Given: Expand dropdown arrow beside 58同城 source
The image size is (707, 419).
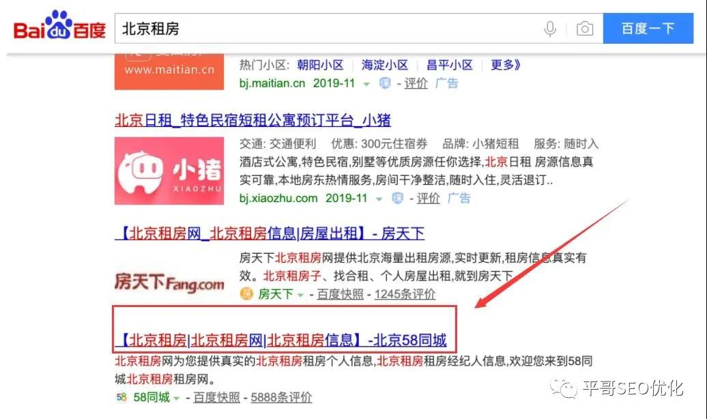Looking at the screenshot, I should [x=177, y=399].
